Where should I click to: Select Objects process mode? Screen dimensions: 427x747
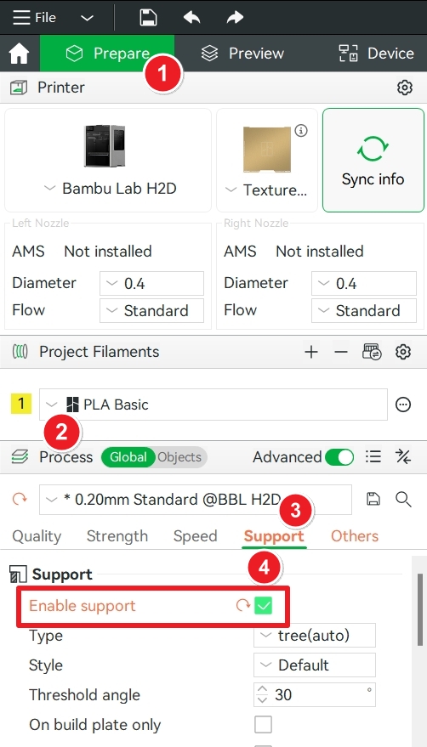(179, 457)
